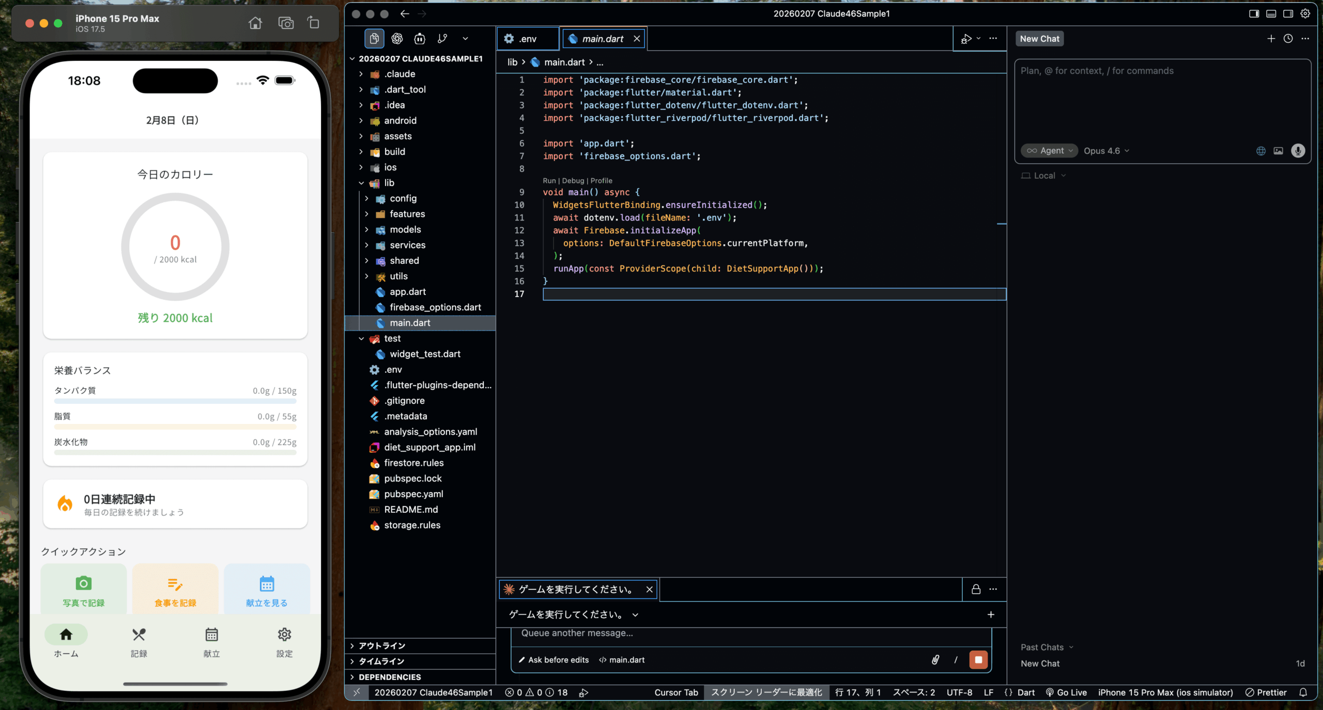The width and height of the screenshot is (1323, 710).
Task: Click the Explorer files icon in sidebar
Action: pyautogui.click(x=374, y=38)
